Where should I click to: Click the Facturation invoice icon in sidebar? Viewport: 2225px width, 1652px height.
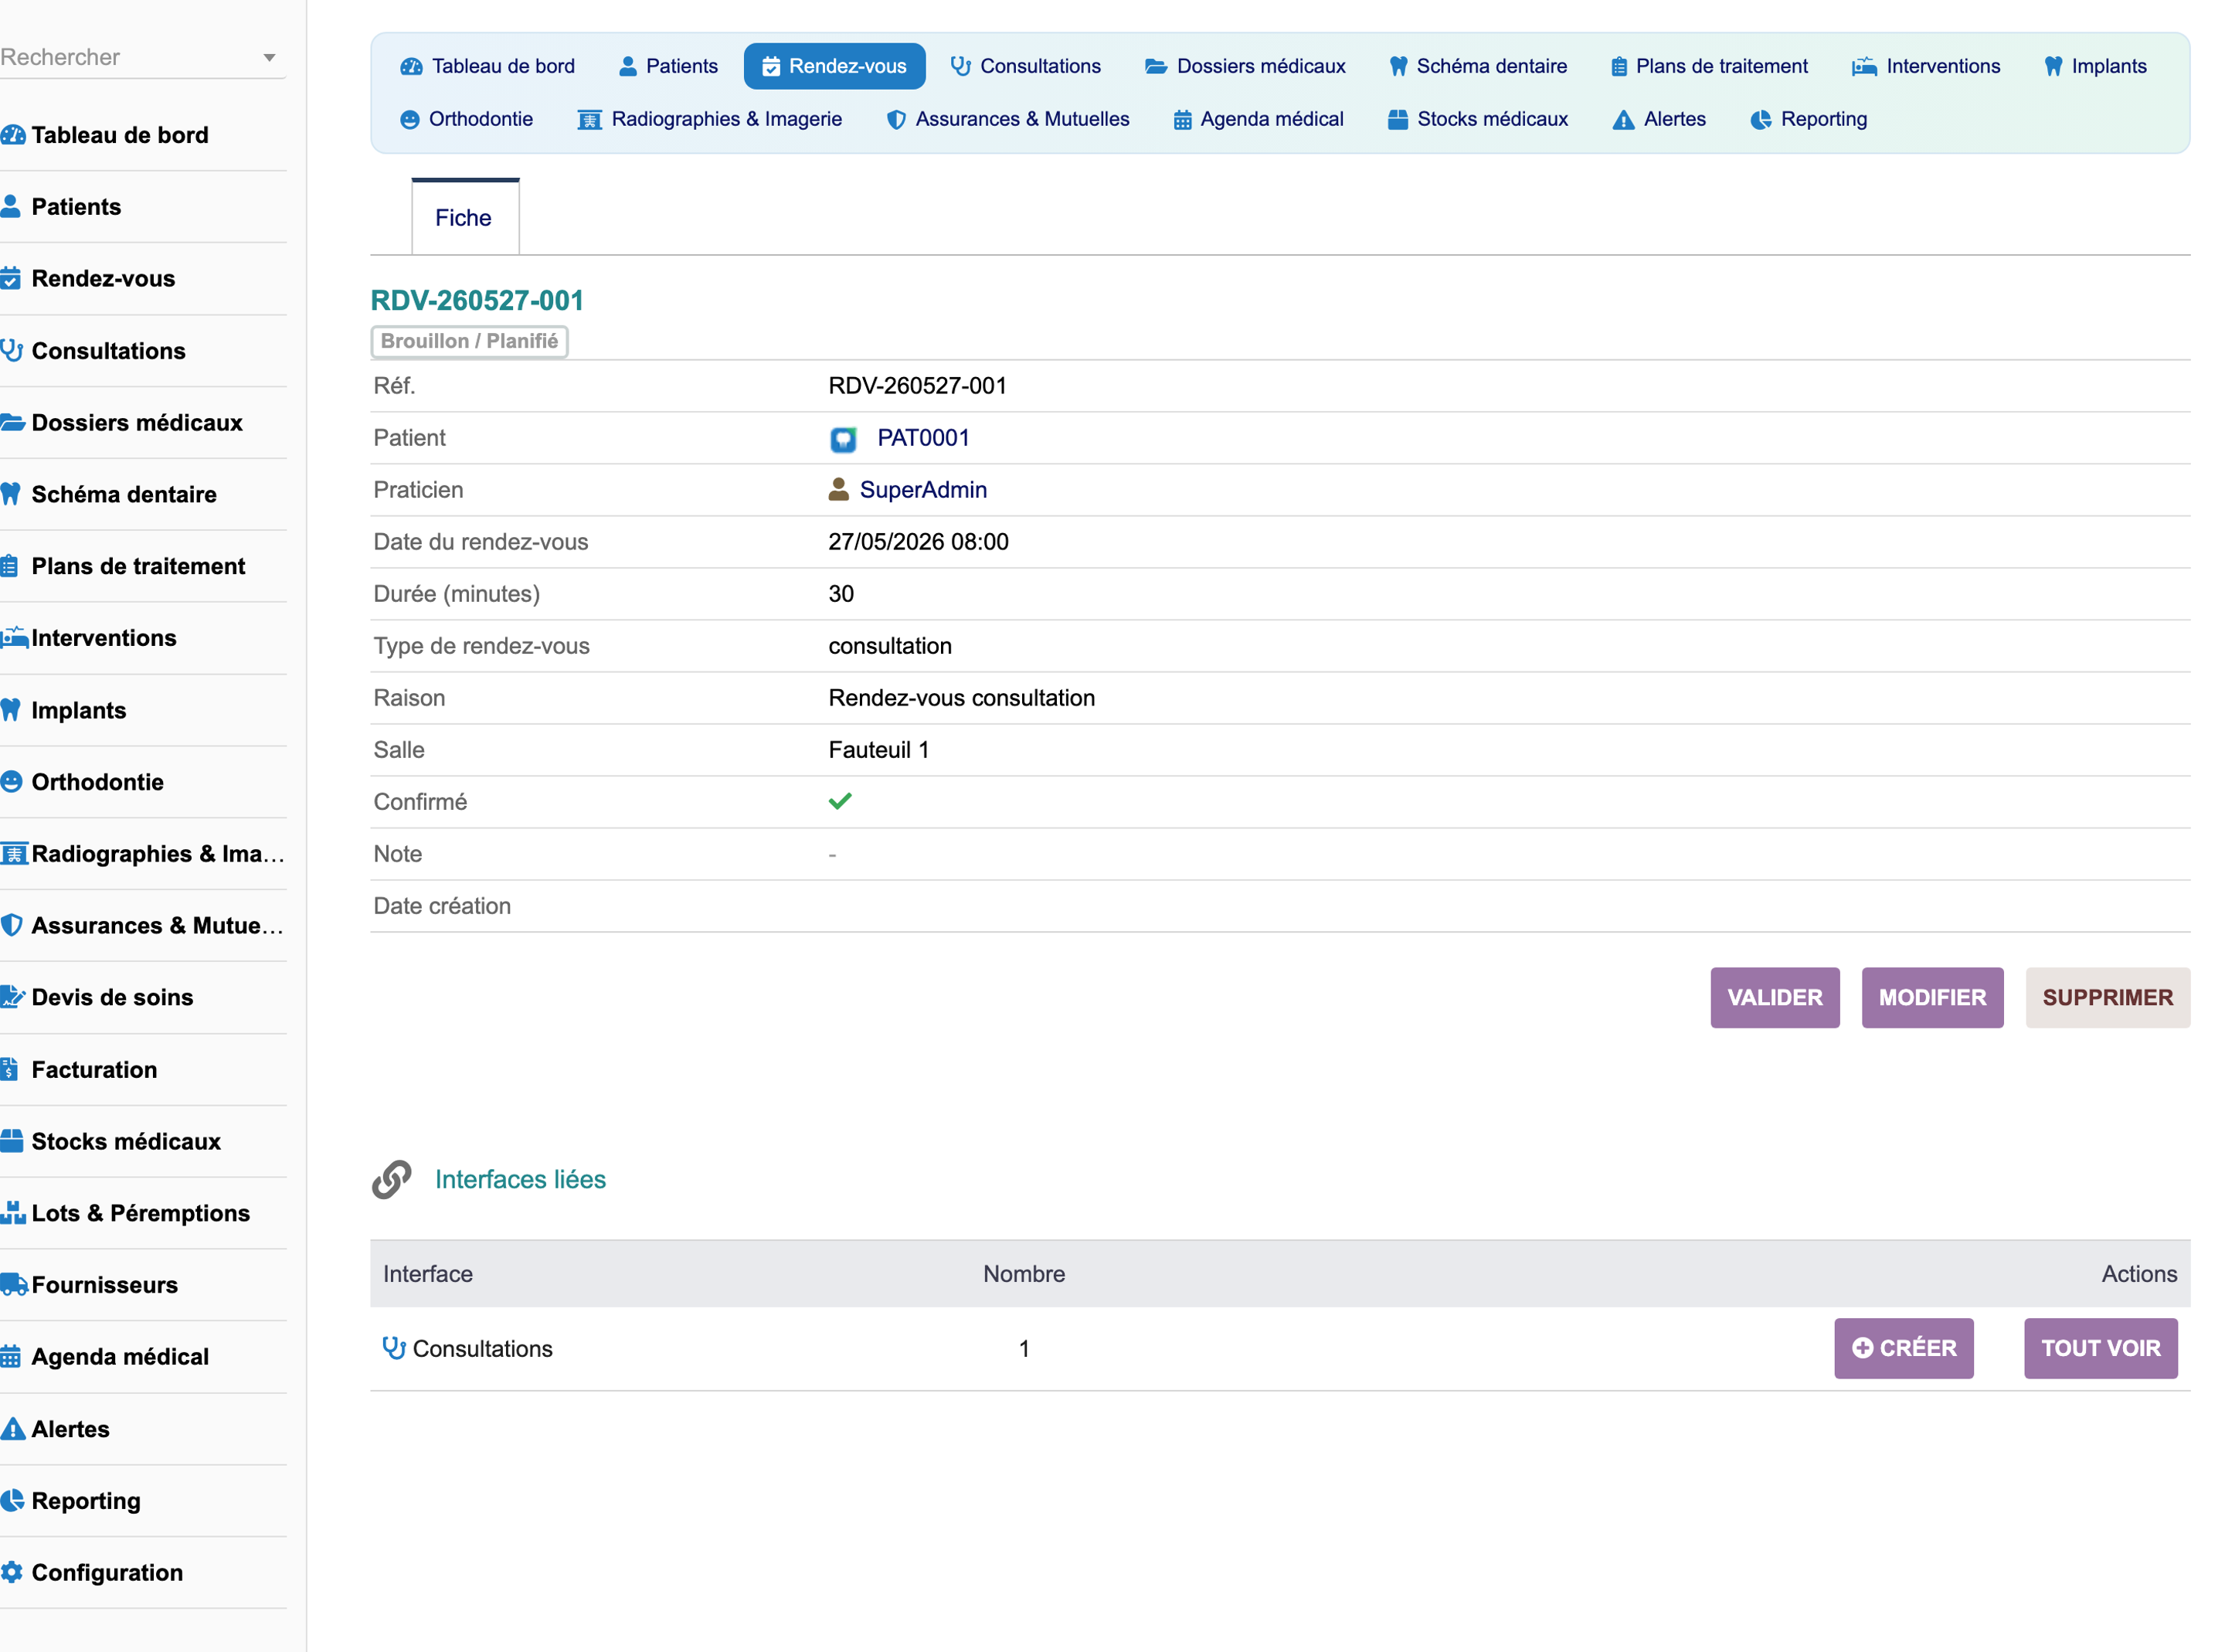(10, 1069)
